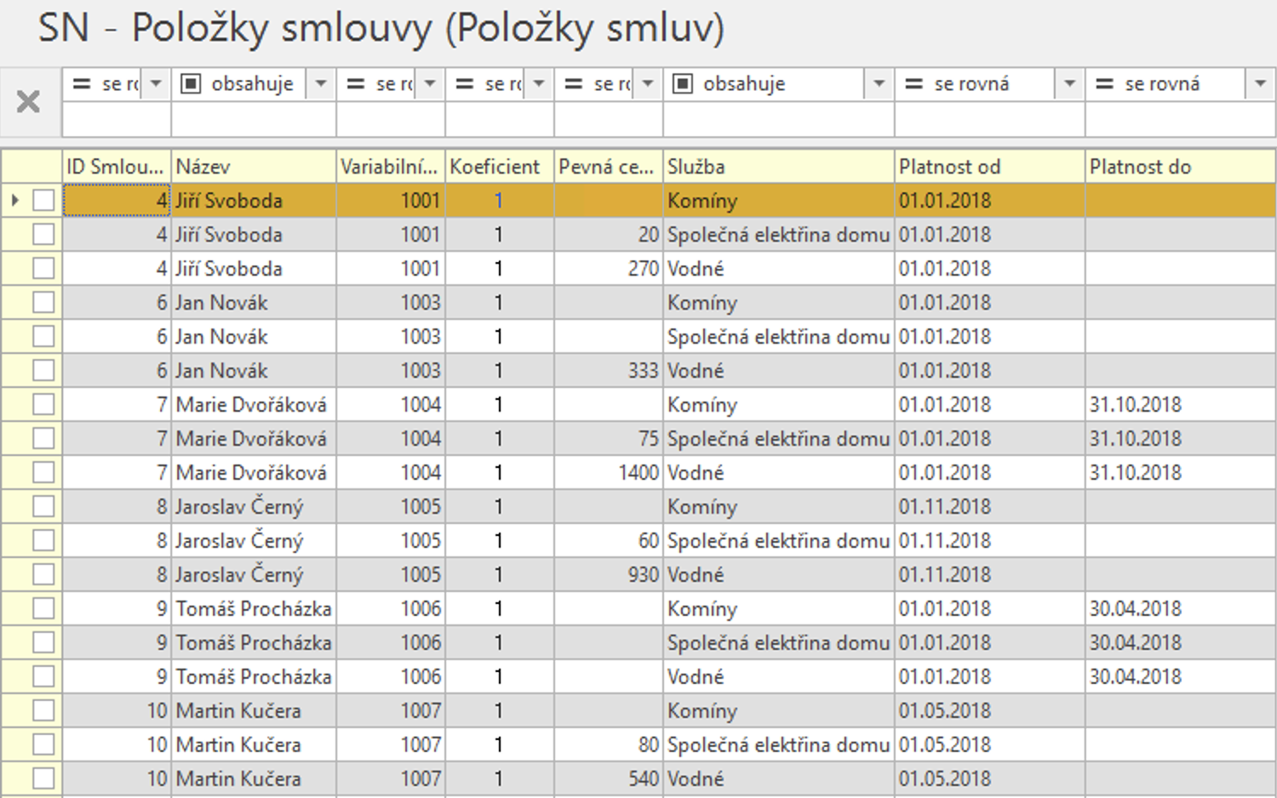Open the filter operator dropdown for Název

[x=321, y=84]
